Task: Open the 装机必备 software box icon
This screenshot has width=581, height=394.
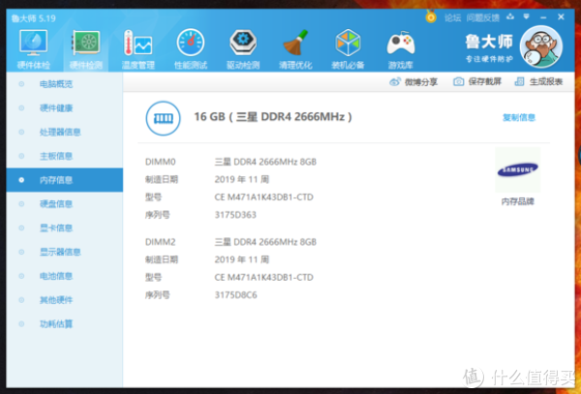Action: point(348,50)
